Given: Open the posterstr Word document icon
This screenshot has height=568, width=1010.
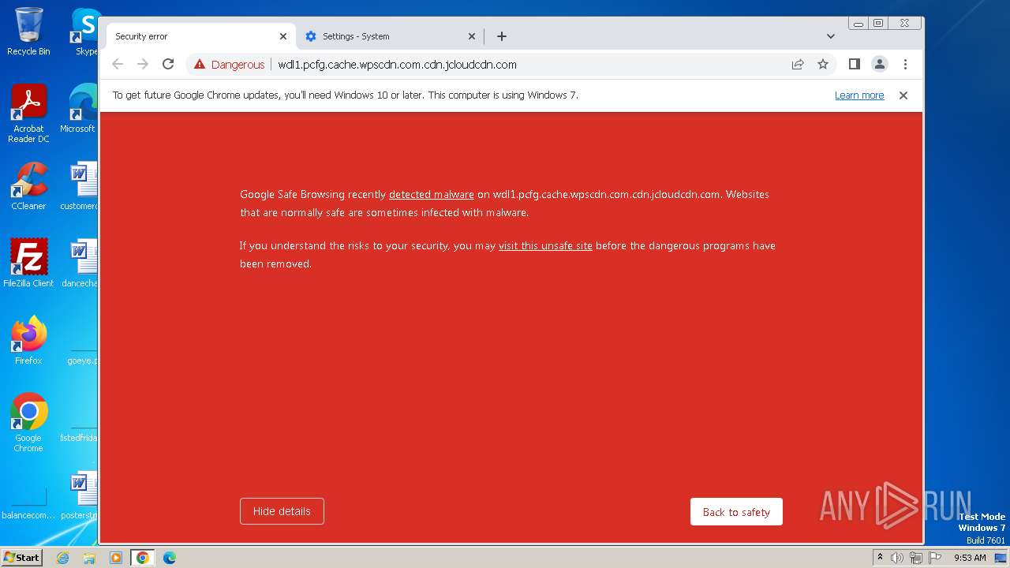Looking at the screenshot, I should (x=79, y=495).
